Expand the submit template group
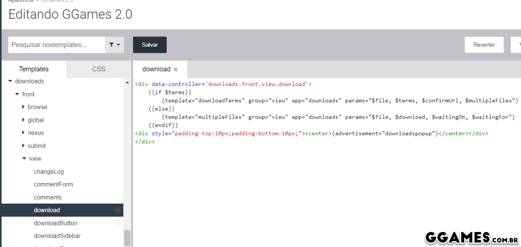The height and width of the screenshot is (247, 521). [23, 146]
